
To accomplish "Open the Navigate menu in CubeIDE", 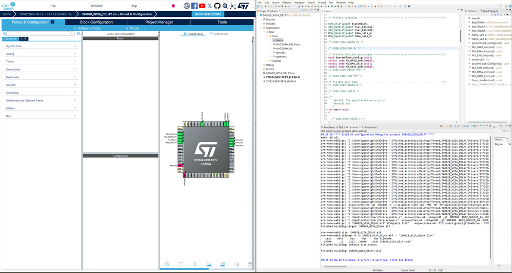I will tap(300, 2).
